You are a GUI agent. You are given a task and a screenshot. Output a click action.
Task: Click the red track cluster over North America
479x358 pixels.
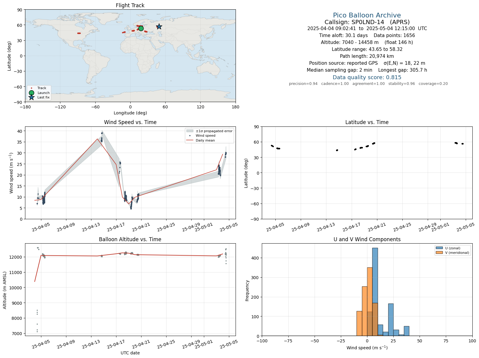(79, 33)
